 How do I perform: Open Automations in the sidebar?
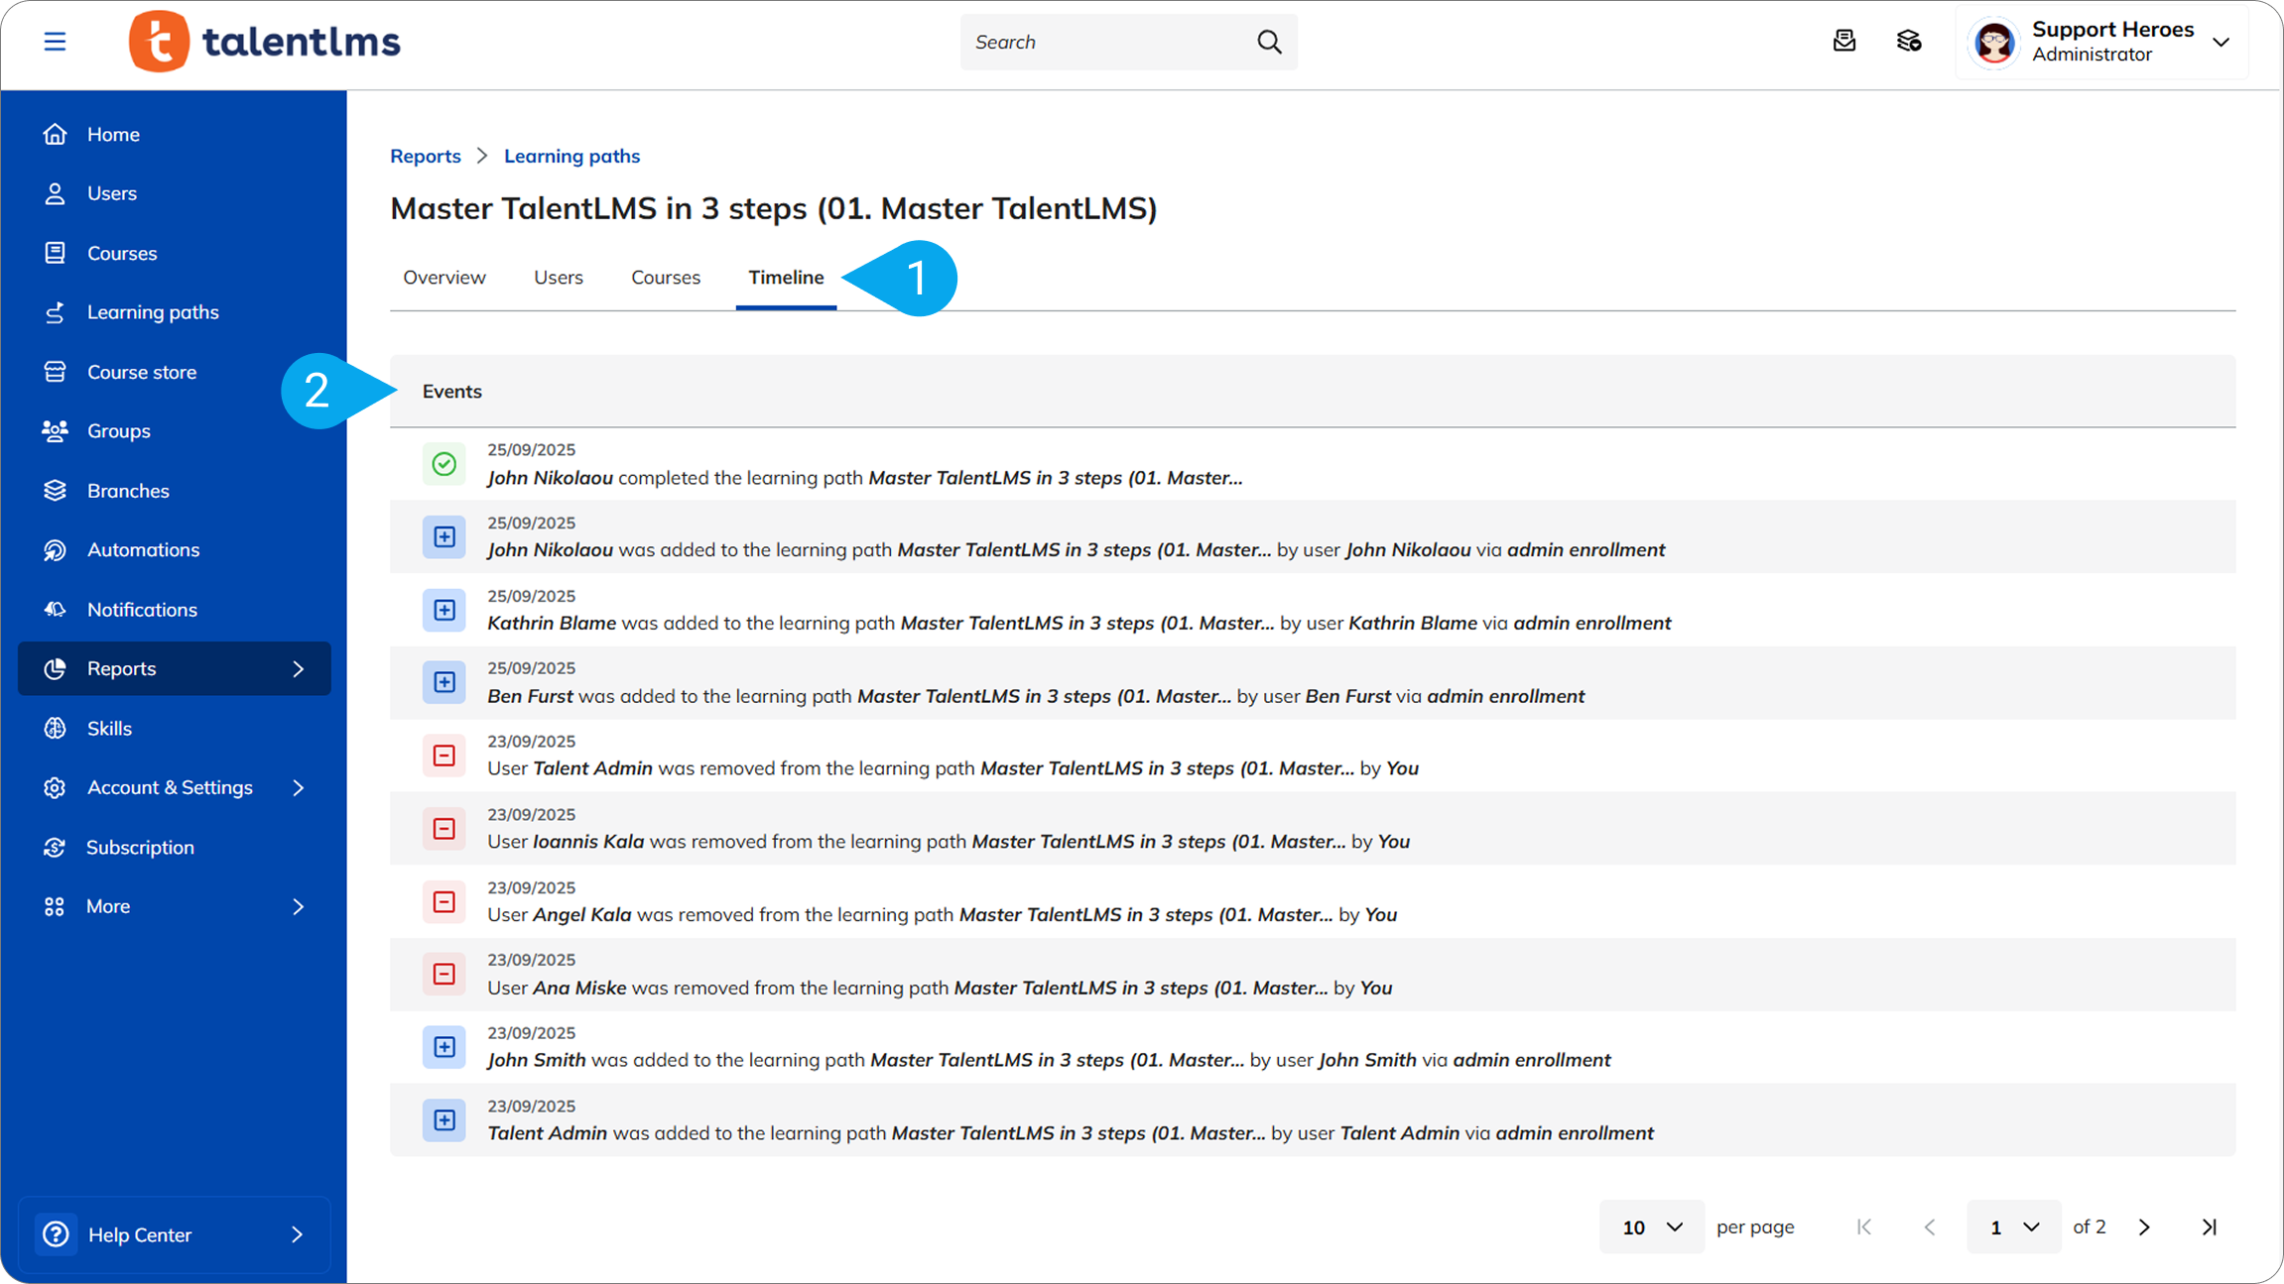point(143,549)
